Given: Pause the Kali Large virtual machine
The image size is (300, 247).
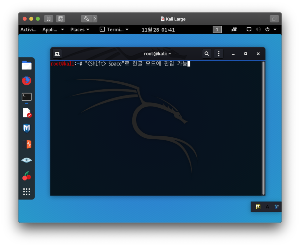Looking at the screenshot, I should point(49,19).
